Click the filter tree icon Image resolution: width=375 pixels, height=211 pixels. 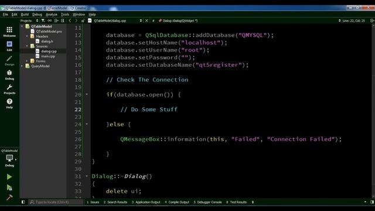pyautogui.click(x=43, y=21)
